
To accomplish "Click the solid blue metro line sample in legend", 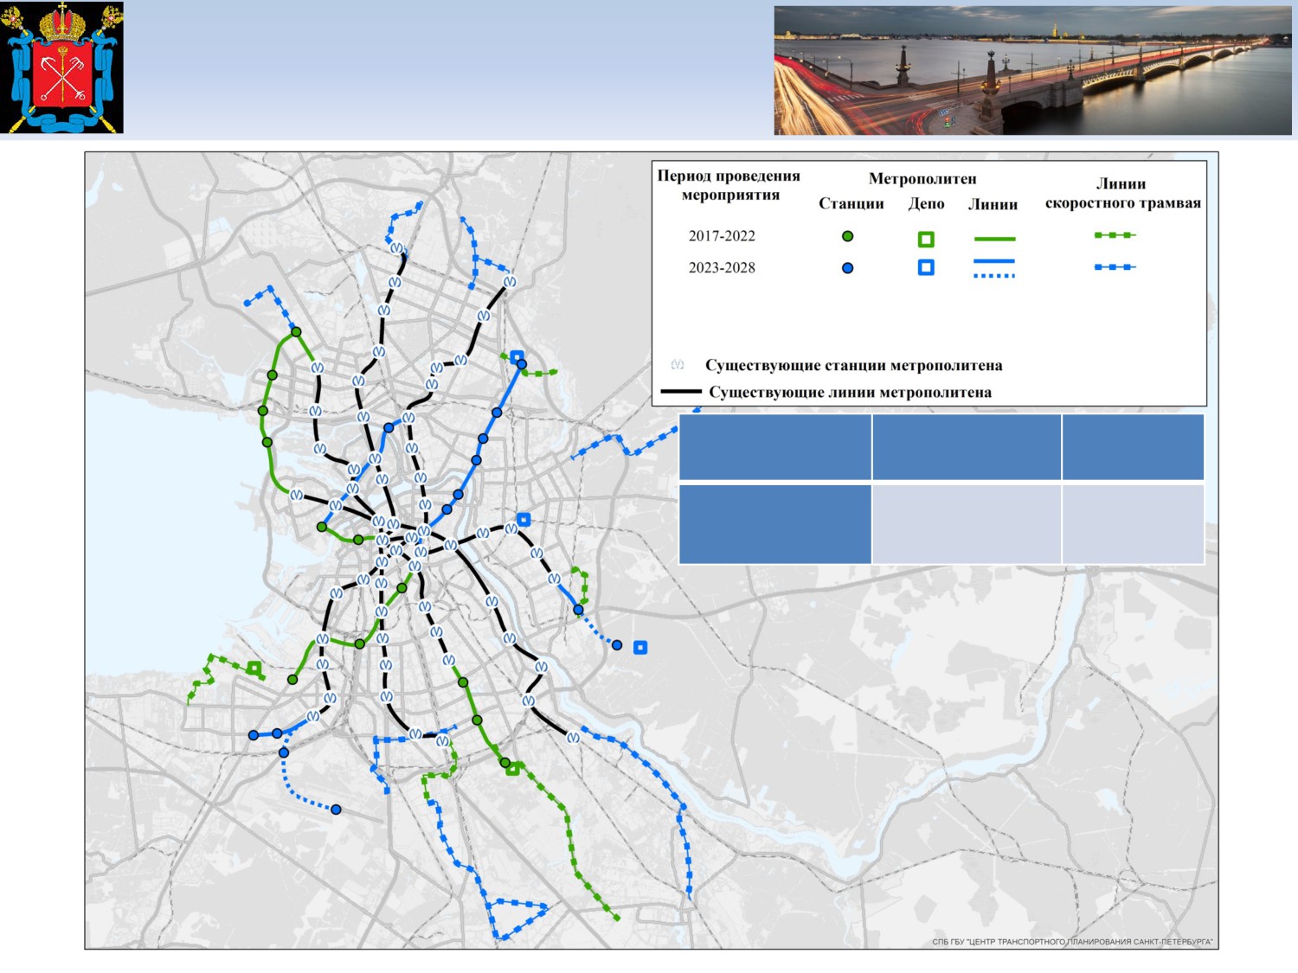I will tap(994, 260).
